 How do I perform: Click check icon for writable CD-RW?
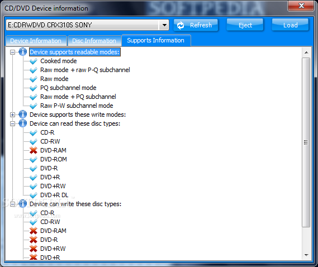pos(34,222)
